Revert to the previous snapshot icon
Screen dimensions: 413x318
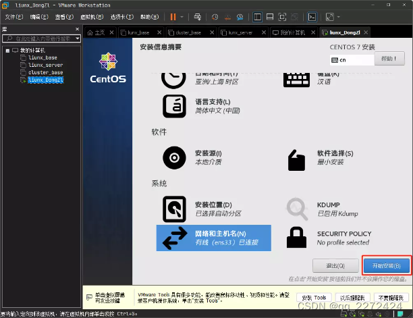[227, 17]
